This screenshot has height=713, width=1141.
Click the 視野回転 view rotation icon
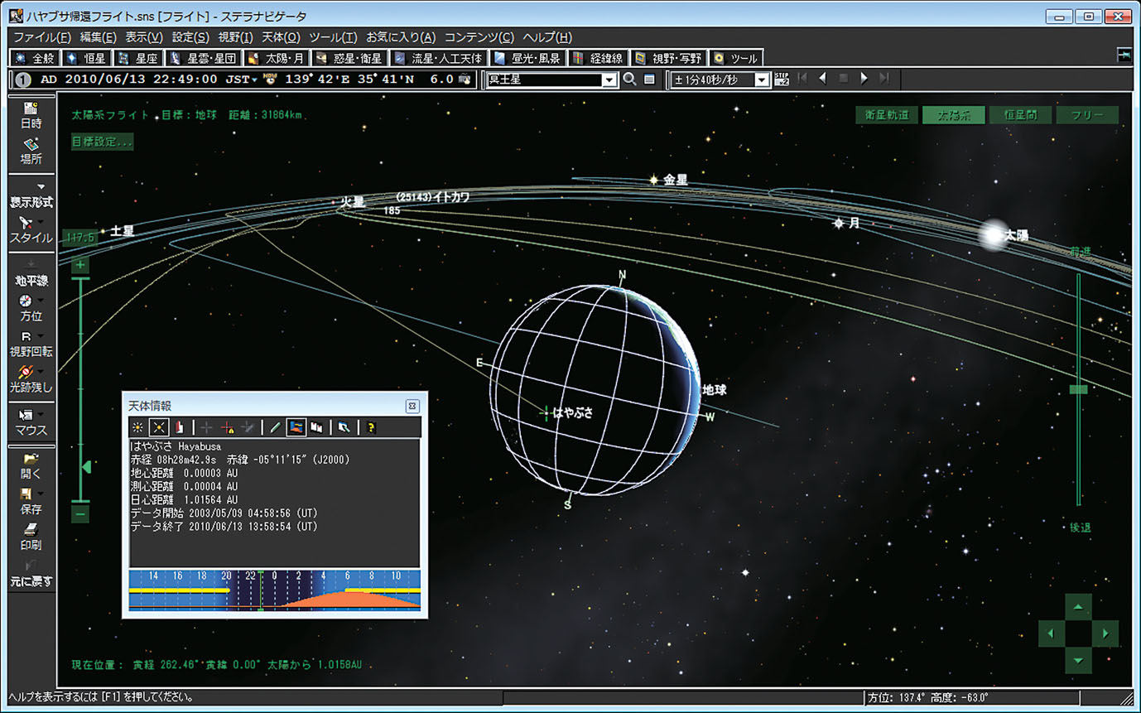[x=26, y=336]
